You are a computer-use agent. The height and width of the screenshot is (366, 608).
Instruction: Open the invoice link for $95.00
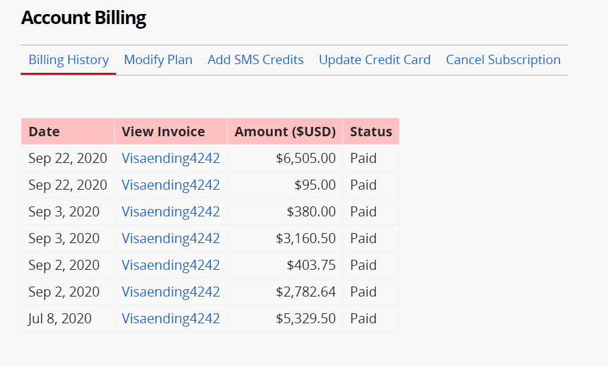point(171,185)
